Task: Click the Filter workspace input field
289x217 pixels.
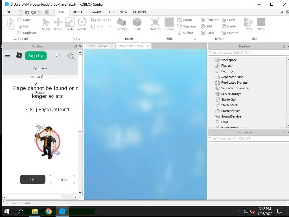Action: tap(248, 53)
